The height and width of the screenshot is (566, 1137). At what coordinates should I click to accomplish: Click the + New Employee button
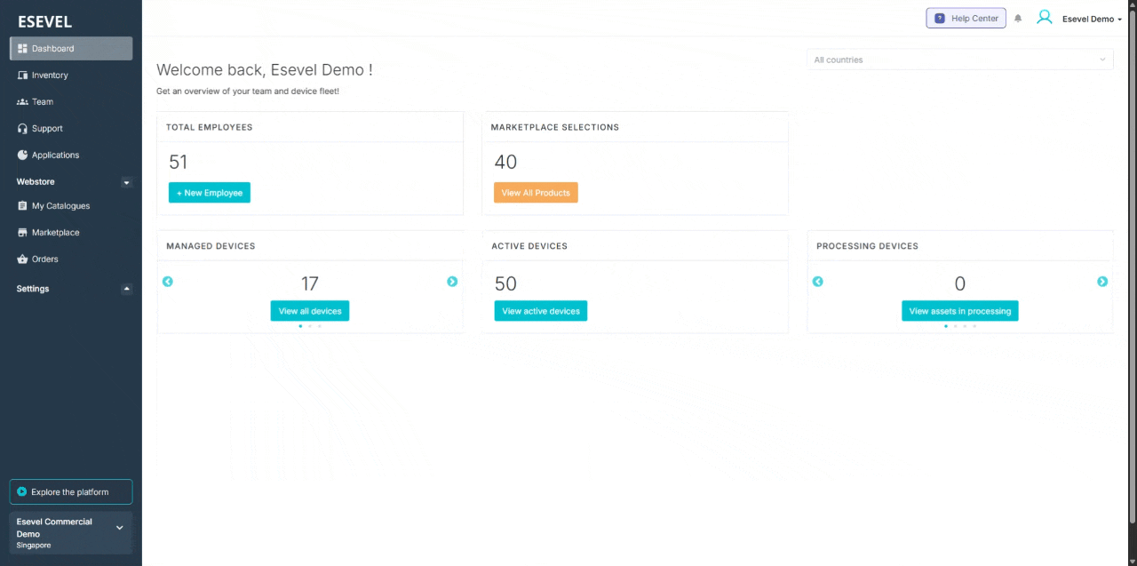pyautogui.click(x=209, y=192)
